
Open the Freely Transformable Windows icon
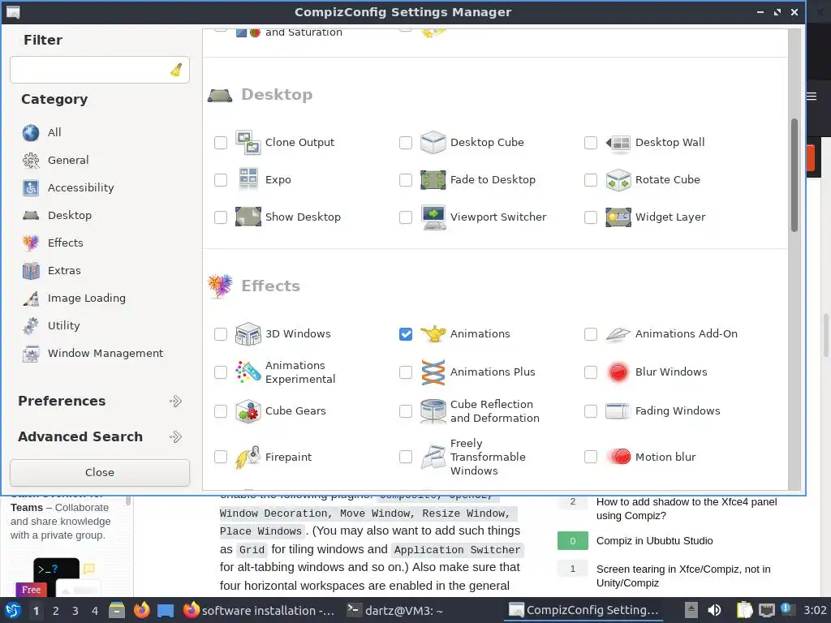click(433, 457)
